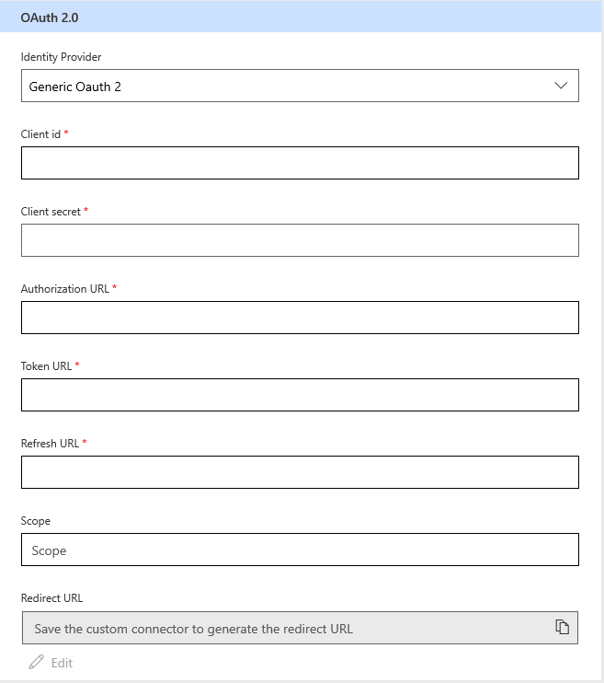Expand the Identity Provider dropdown chevron
This screenshot has height=683, width=604.
coord(562,86)
